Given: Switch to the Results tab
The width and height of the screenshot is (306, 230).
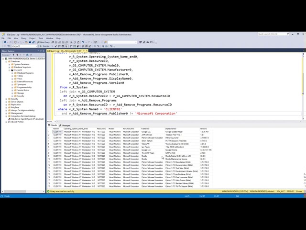Looking at the screenshot, I should tap(53, 126).
